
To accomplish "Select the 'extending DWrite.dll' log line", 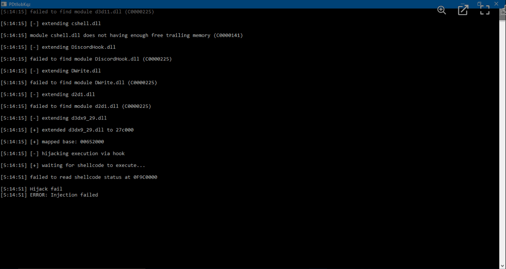I will (50, 71).
